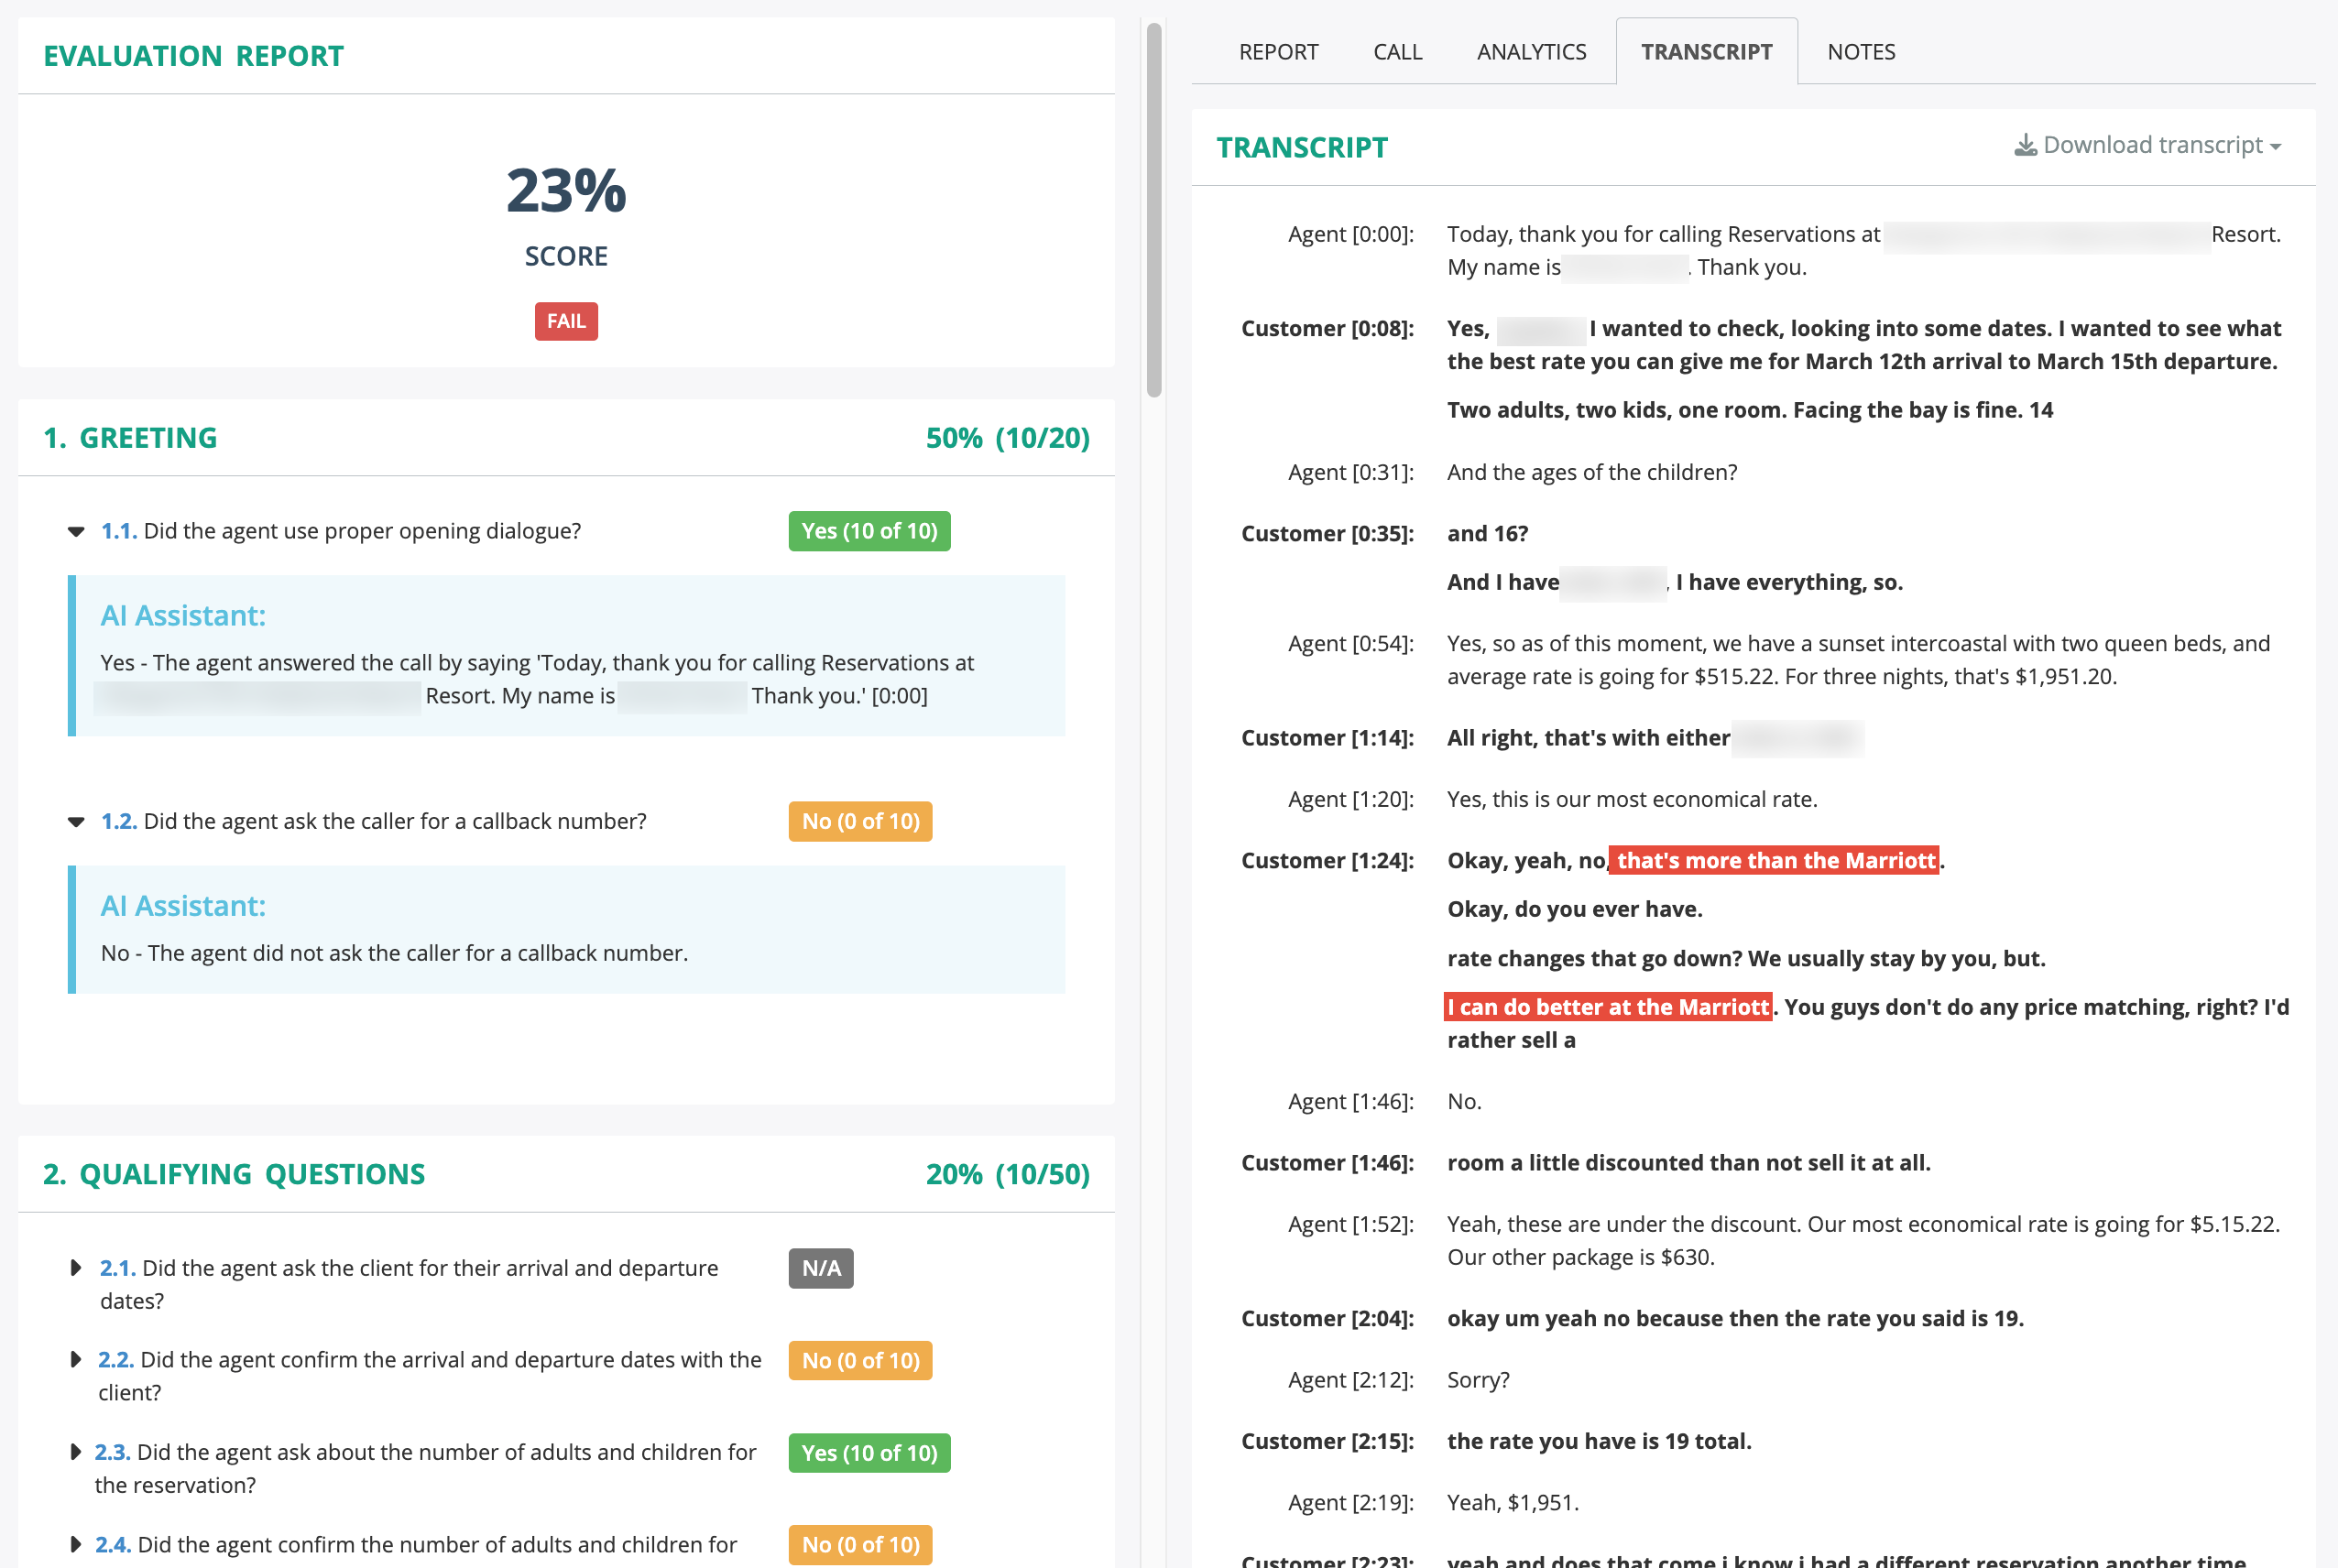
Task: Click highlighted phrase 'that's more than the Marriott'
Action: pyautogui.click(x=1775, y=860)
